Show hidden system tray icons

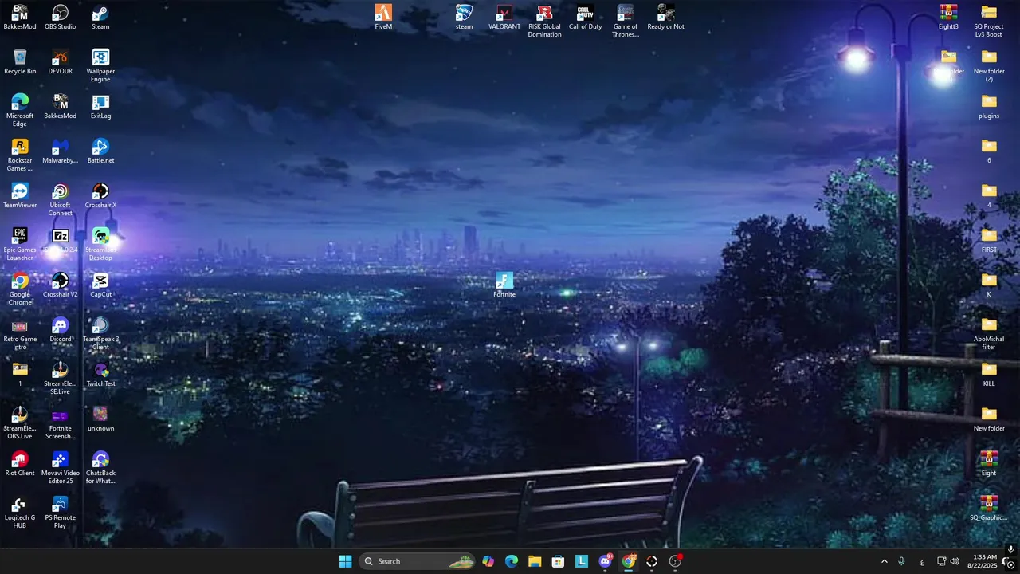(884, 561)
